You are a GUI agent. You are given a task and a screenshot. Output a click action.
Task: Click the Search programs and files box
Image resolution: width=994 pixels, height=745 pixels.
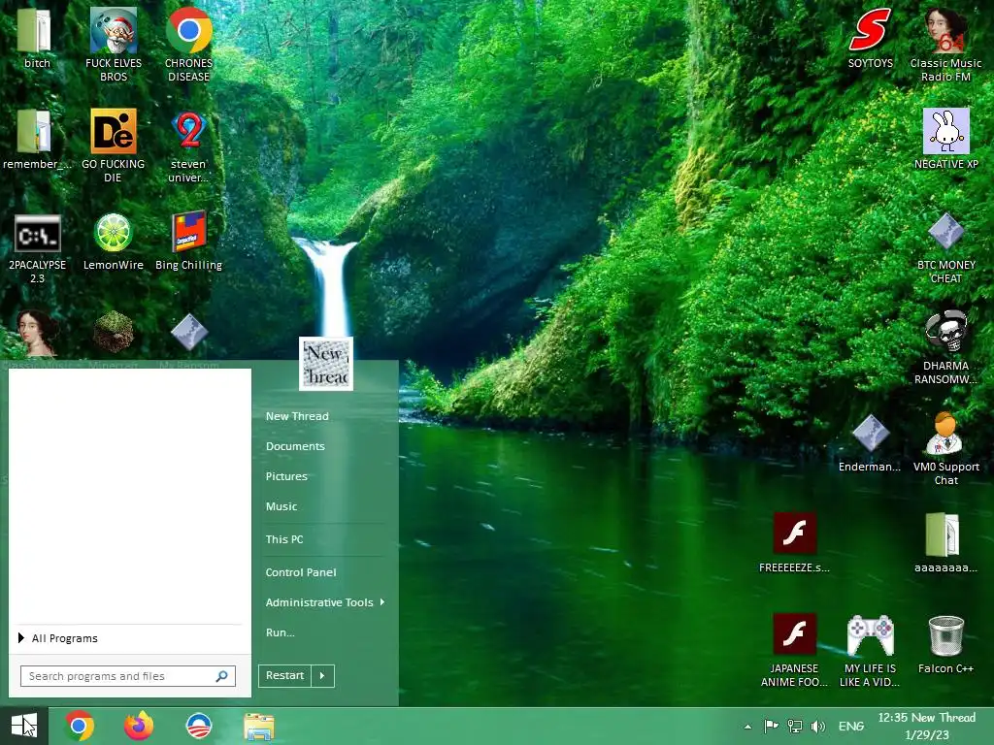click(x=128, y=676)
